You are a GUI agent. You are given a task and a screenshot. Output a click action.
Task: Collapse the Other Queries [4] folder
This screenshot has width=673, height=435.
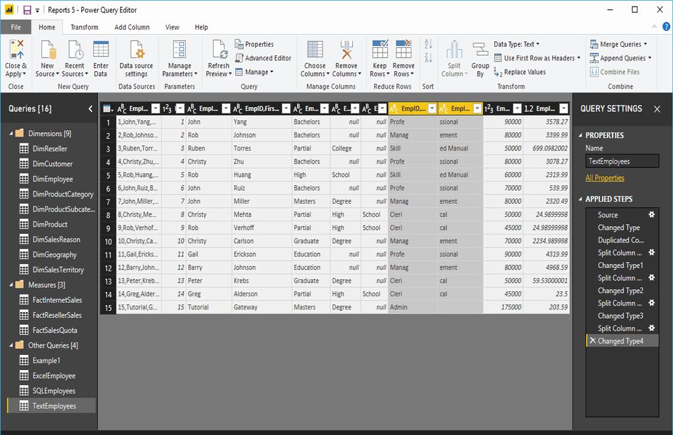[x=11, y=346]
